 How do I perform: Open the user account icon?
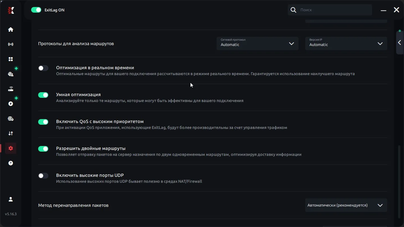pos(11,199)
